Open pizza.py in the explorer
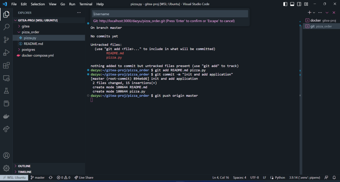 pos(49,38)
